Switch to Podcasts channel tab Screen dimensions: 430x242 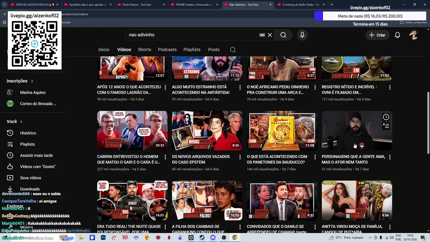click(167, 50)
